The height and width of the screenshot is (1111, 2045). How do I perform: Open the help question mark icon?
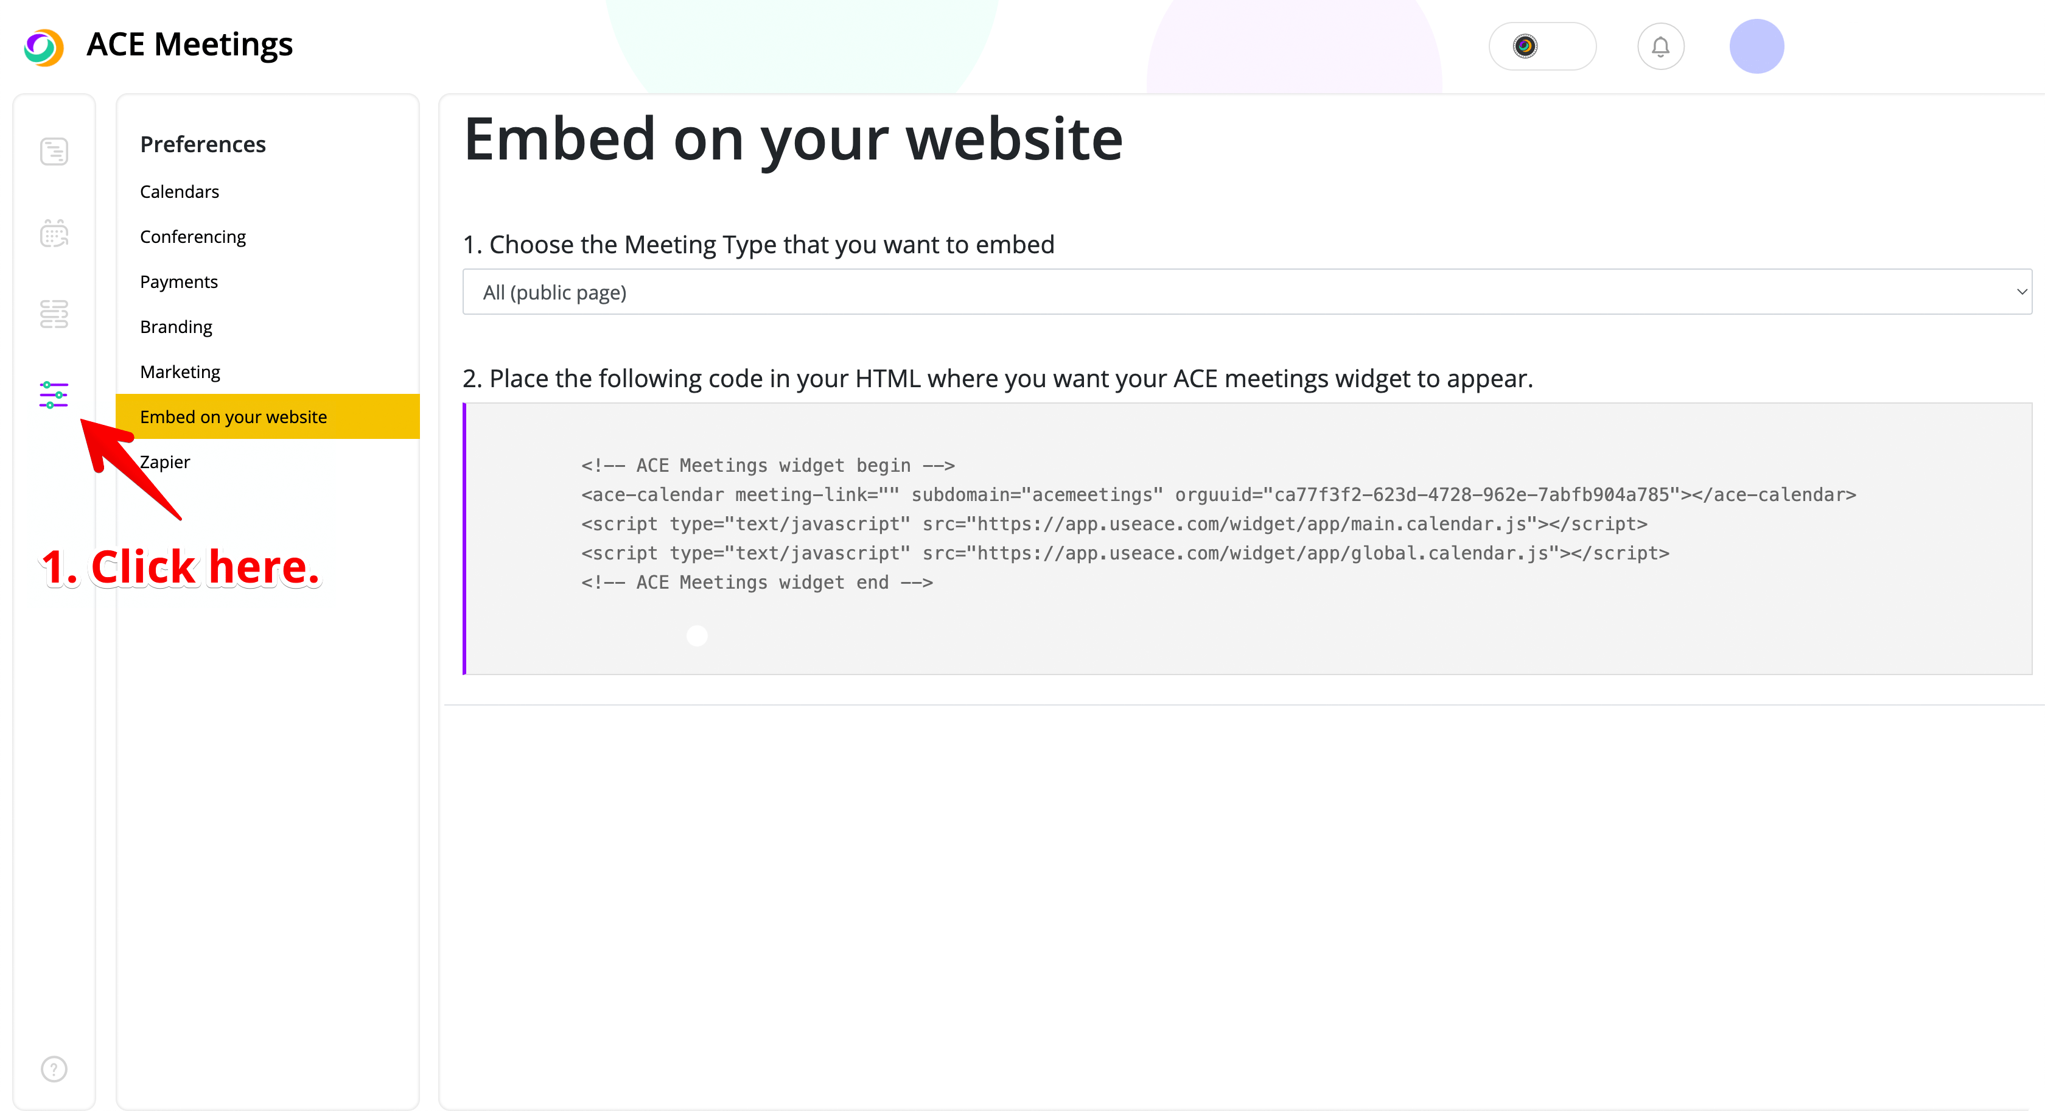[54, 1069]
